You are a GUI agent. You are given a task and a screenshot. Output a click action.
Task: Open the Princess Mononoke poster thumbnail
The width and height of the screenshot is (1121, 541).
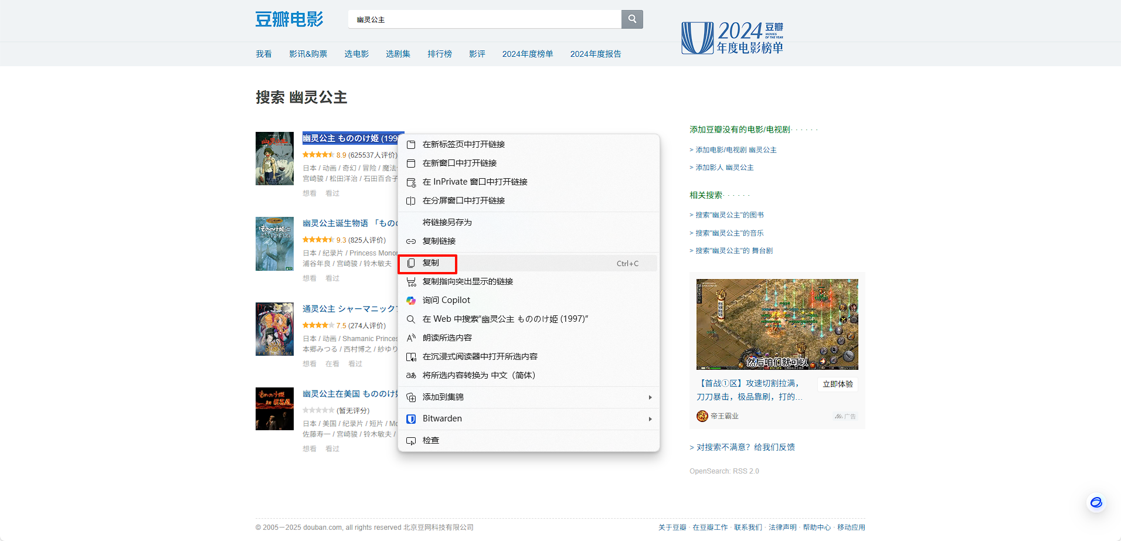[274, 159]
